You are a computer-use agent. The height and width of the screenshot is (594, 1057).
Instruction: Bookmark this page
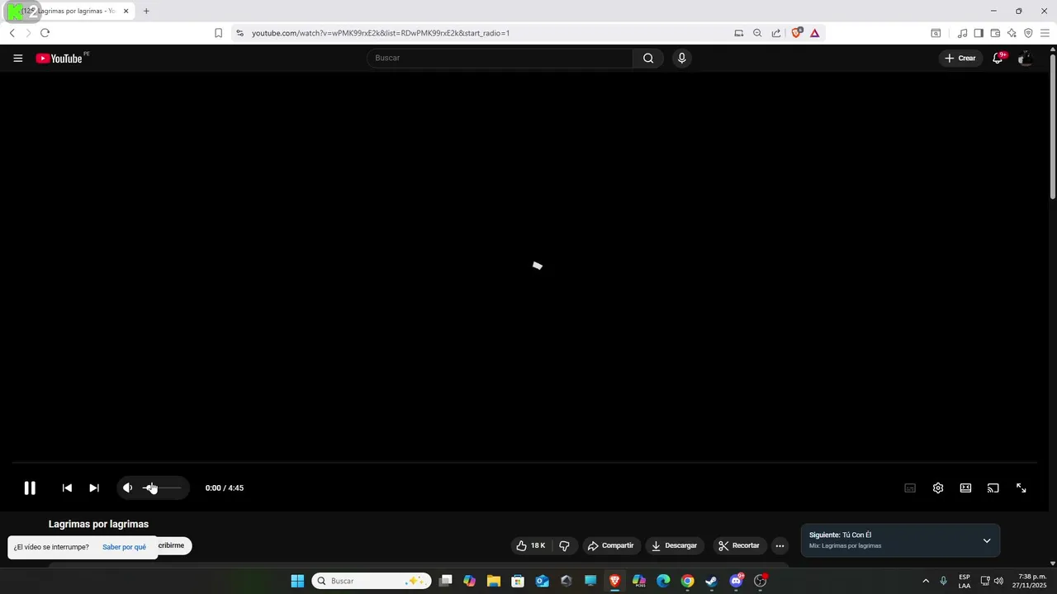[x=218, y=33]
